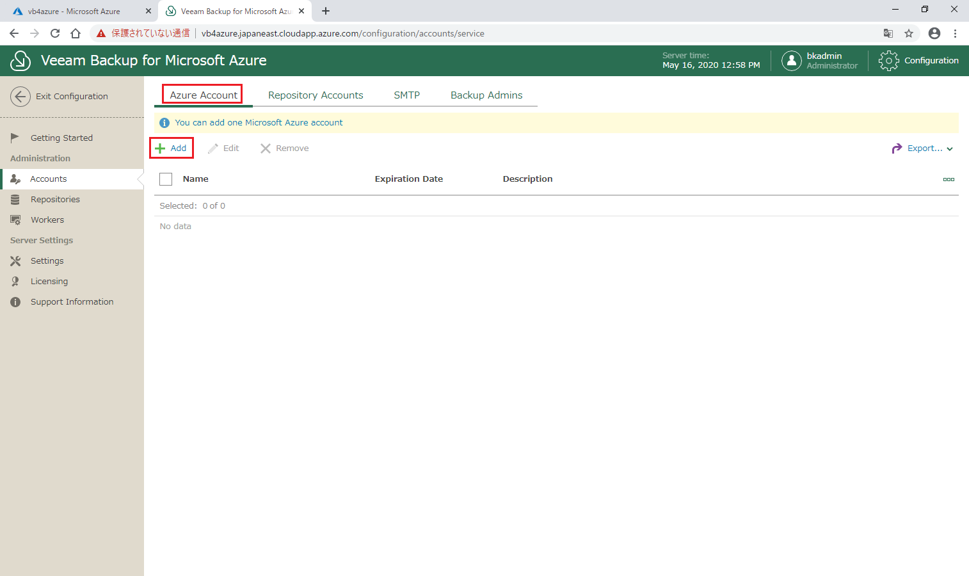Open the Chrome profile icon
This screenshot has height=576, width=969.
[x=934, y=33]
